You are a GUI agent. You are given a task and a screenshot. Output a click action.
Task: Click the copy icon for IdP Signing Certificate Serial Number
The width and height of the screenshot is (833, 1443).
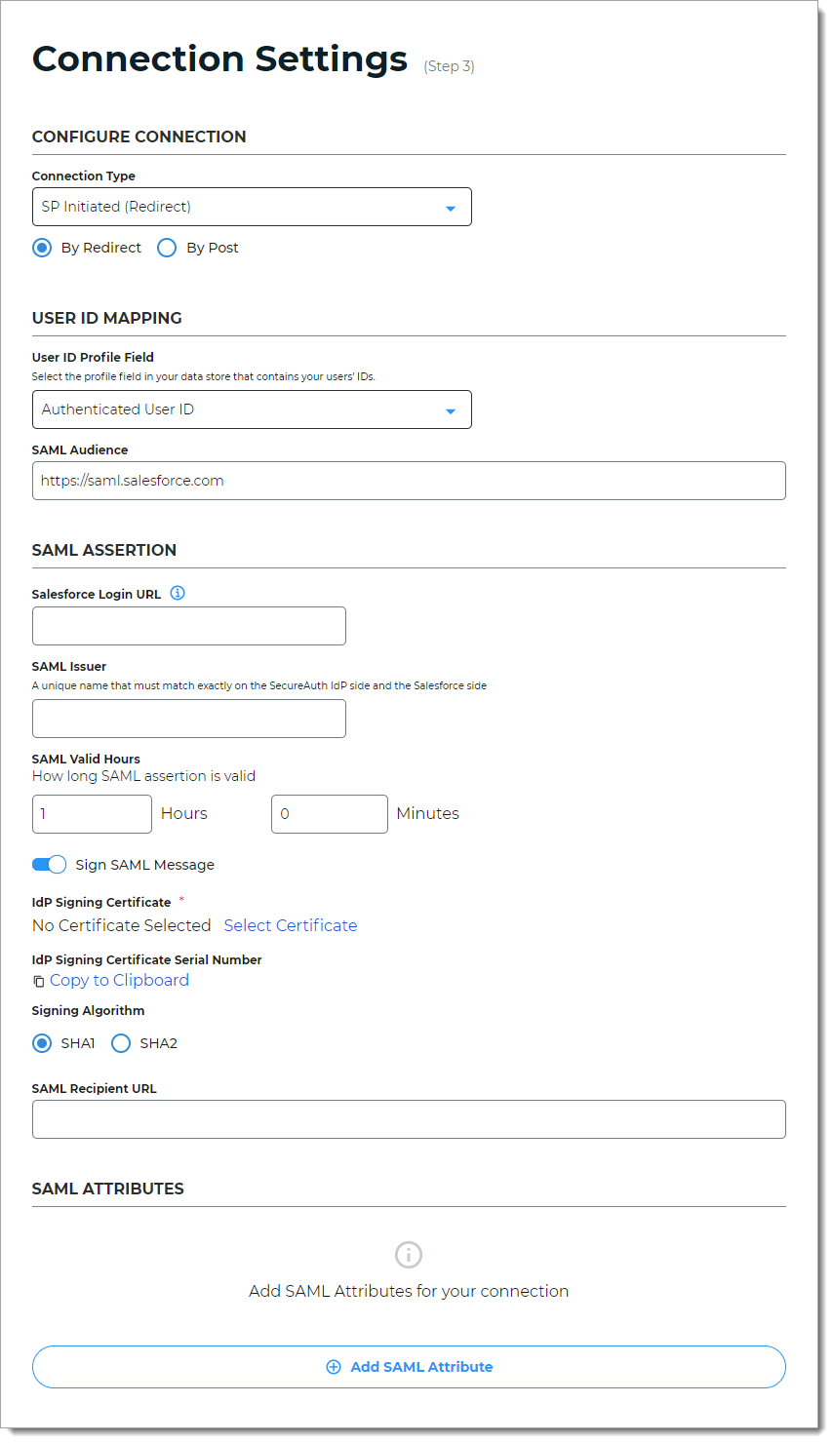[x=38, y=980]
